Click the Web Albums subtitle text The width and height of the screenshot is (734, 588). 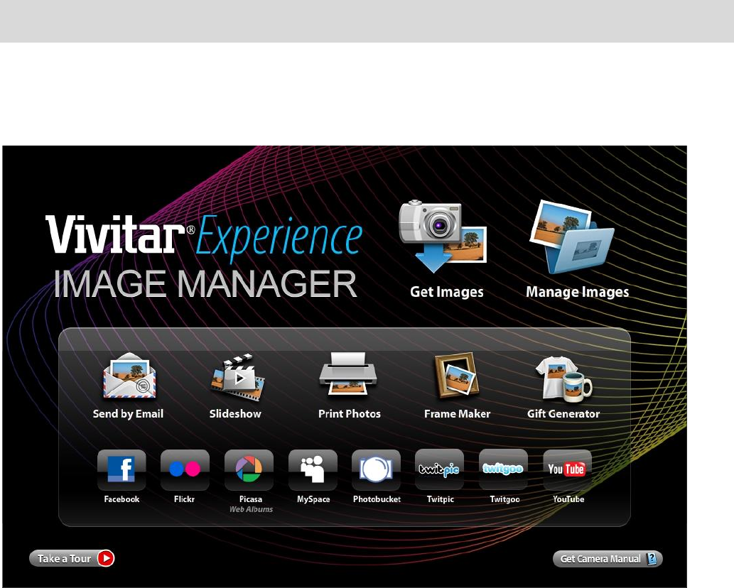click(251, 509)
